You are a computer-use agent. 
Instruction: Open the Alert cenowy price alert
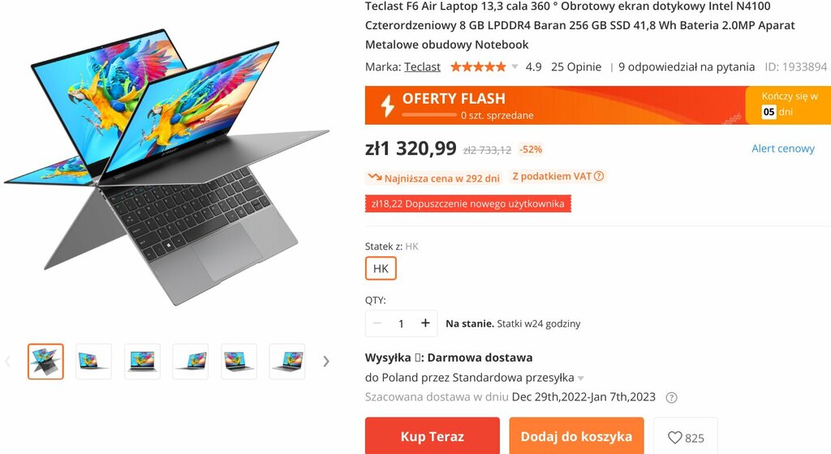pyautogui.click(x=783, y=148)
